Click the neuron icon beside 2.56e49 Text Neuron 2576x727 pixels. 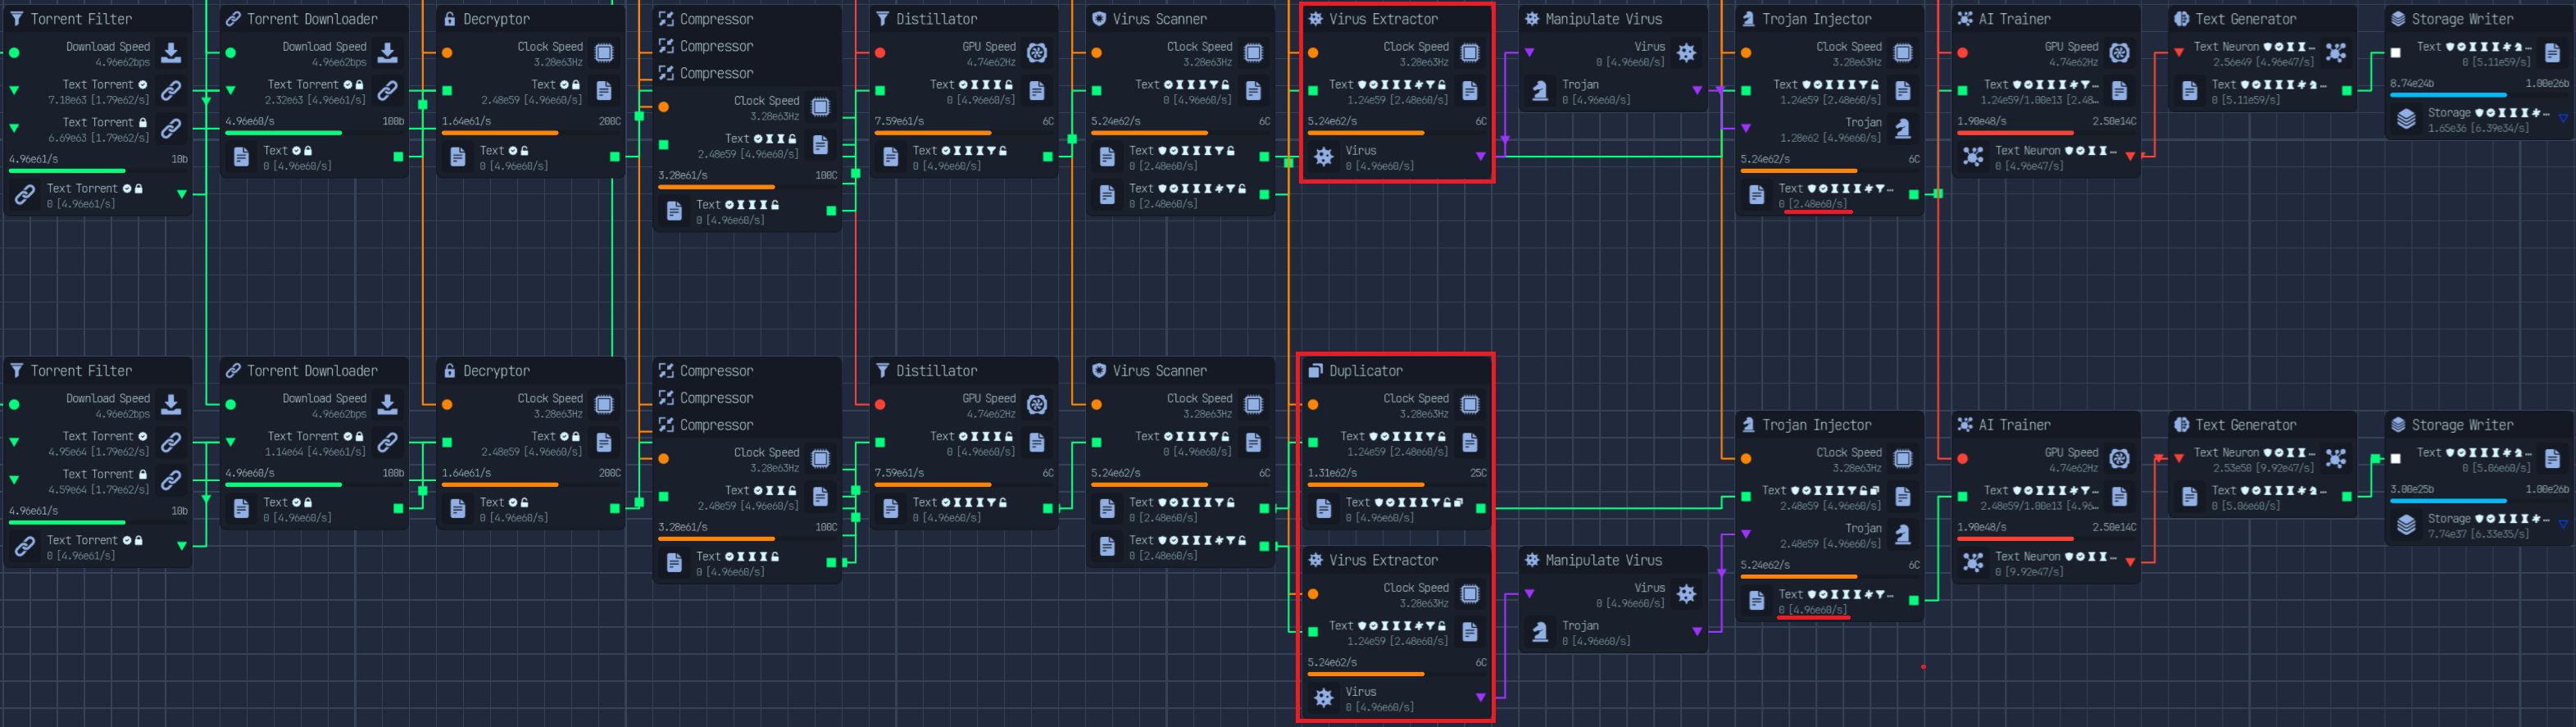pyautogui.click(x=2336, y=53)
